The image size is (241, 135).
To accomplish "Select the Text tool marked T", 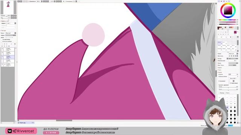I will pyautogui.click(x=228, y=32).
